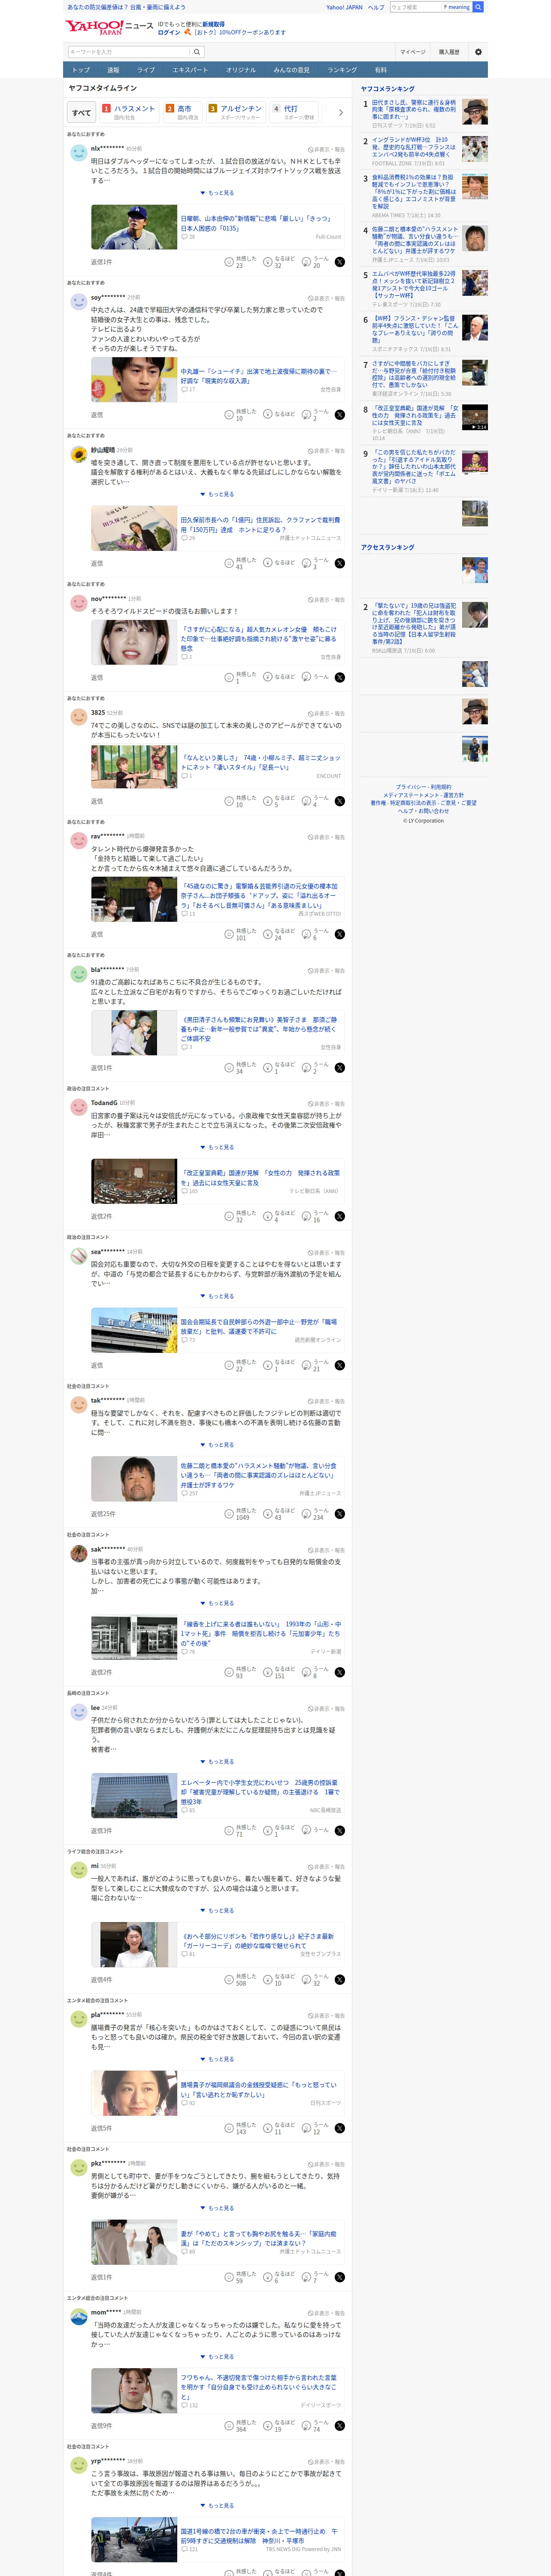
Task: Open the ランキング tab
Action: pos(342,70)
